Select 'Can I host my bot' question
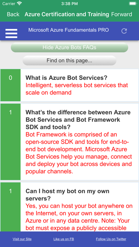 pos(67,195)
